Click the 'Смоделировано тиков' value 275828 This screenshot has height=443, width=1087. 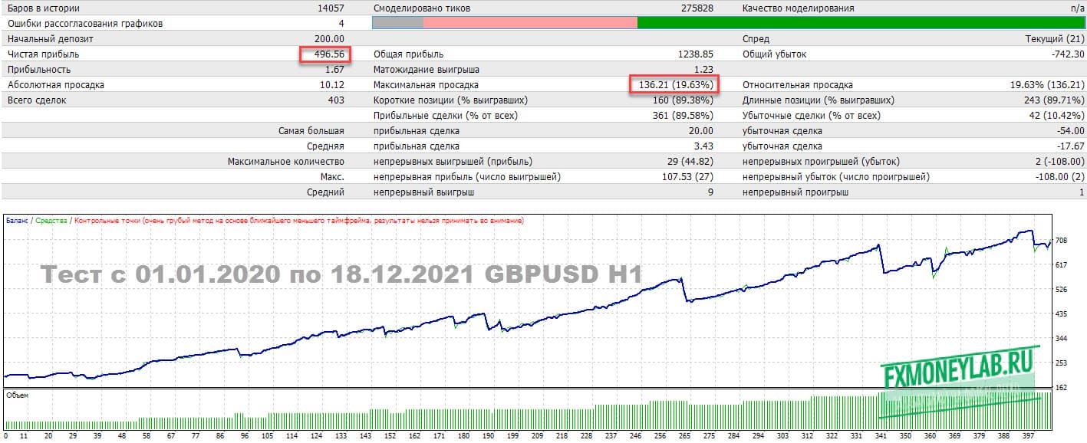(697, 8)
